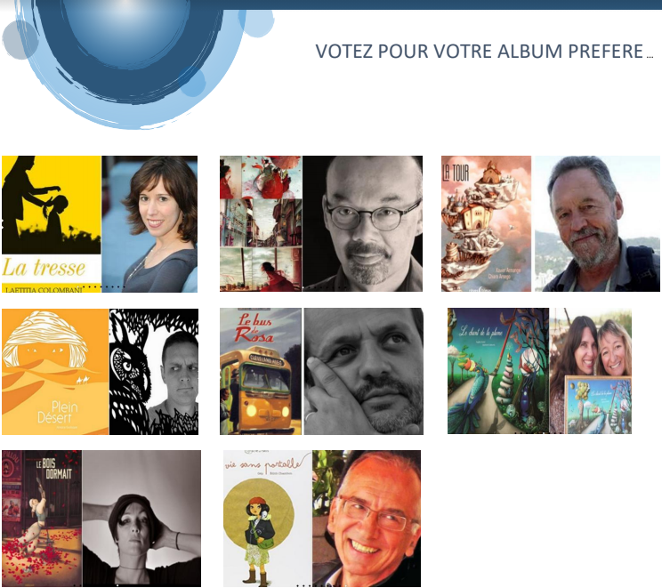The image size is (662, 588).
Task: Select the La tresse book cover
Action: click(x=51, y=224)
